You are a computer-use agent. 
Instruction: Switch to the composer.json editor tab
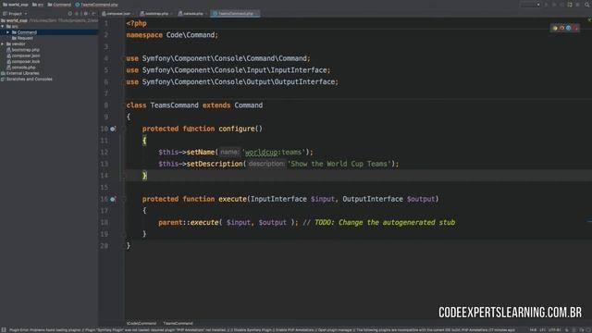click(118, 14)
